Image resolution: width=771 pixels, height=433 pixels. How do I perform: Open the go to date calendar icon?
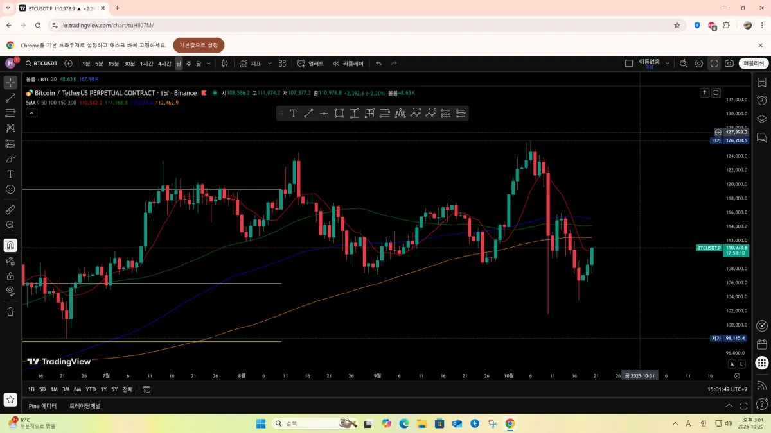point(146,389)
